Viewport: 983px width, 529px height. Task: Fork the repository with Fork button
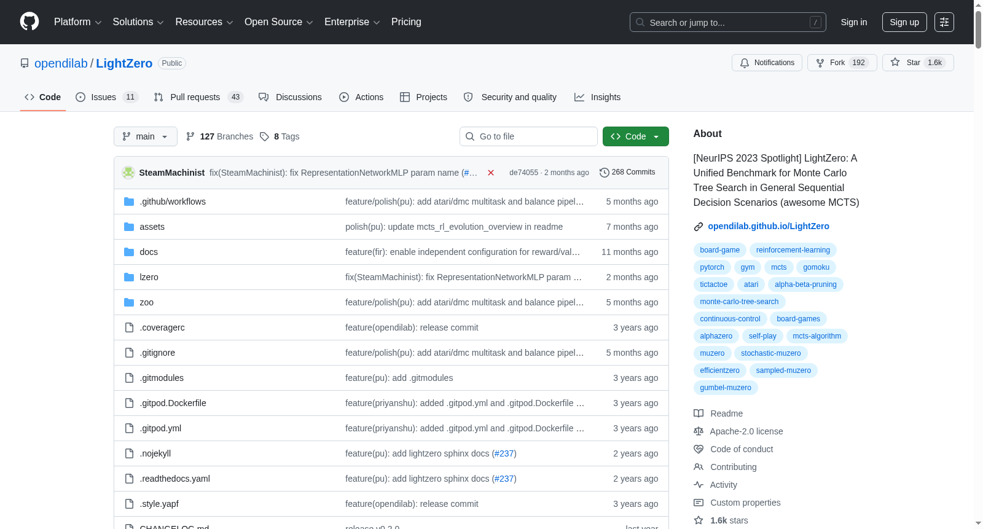(x=842, y=63)
